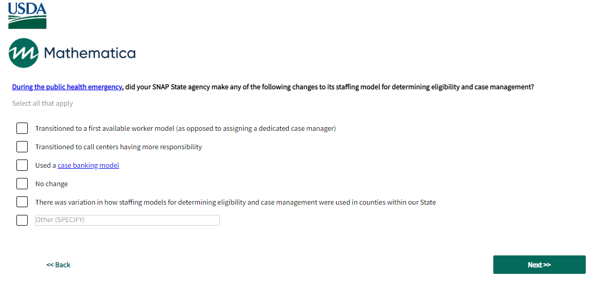The width and height of the screenshot is (594, 299).
Task: Open the 'case banking model' definition link
Action: coord(88,165)
